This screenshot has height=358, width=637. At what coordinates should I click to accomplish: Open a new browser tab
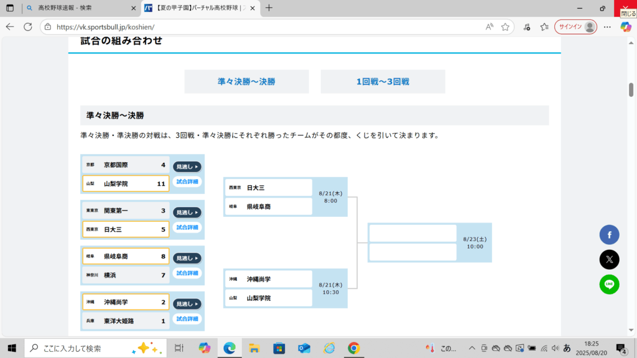click(x=269, y=8)
